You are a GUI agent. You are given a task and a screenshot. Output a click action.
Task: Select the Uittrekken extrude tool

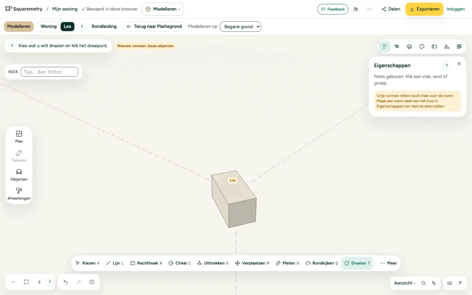pos(213,263)
